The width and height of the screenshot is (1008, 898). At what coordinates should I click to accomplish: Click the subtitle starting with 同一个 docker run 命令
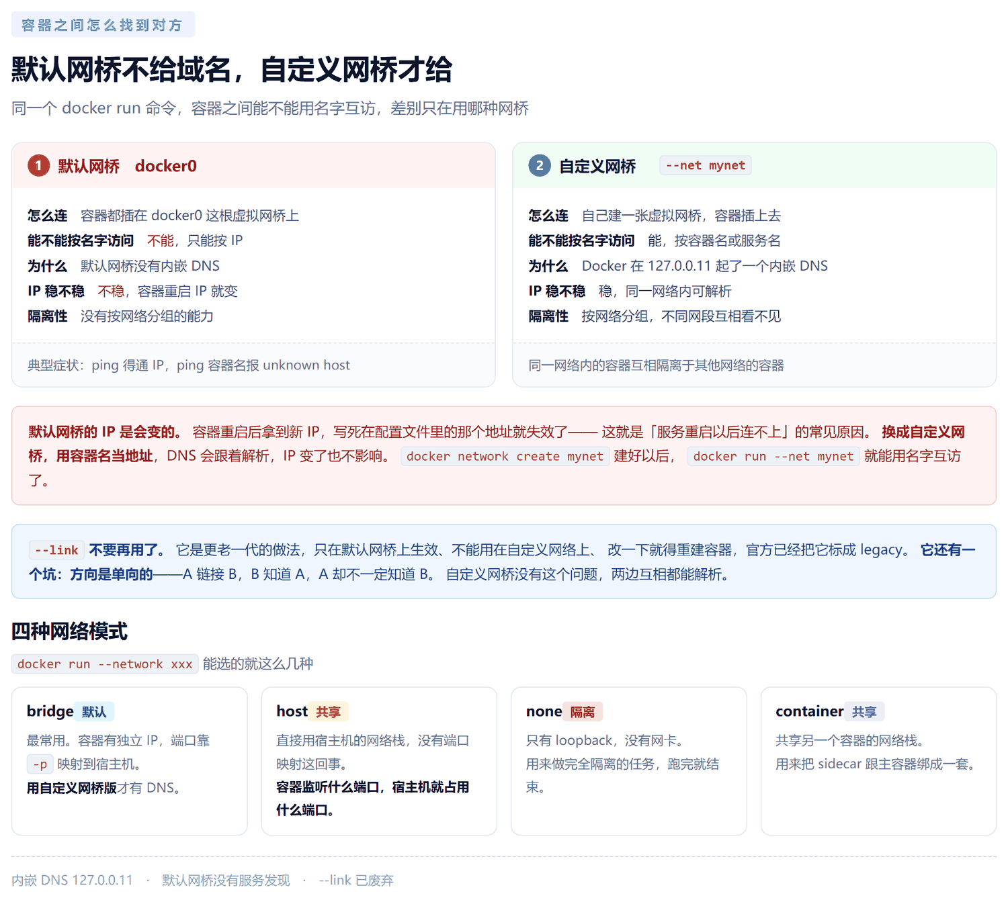tap(270, 108)
